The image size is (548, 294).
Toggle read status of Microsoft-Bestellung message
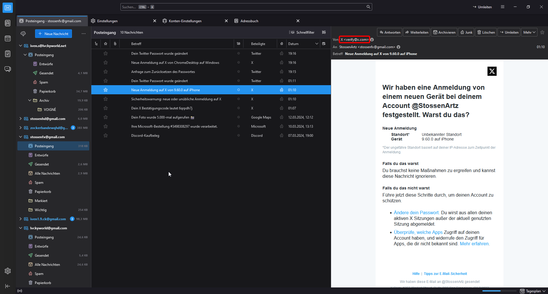coord(239,126)
